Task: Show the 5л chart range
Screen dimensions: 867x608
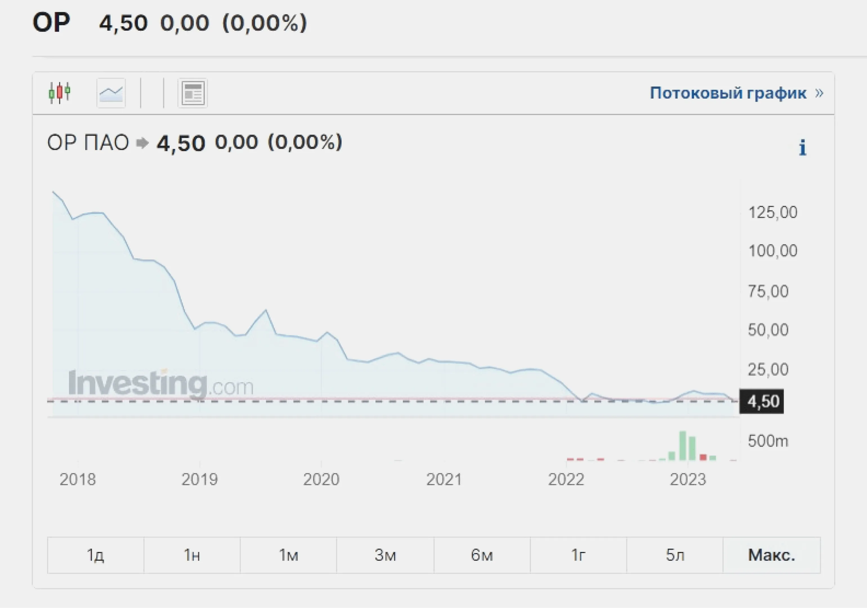Action: click(675, 555)
